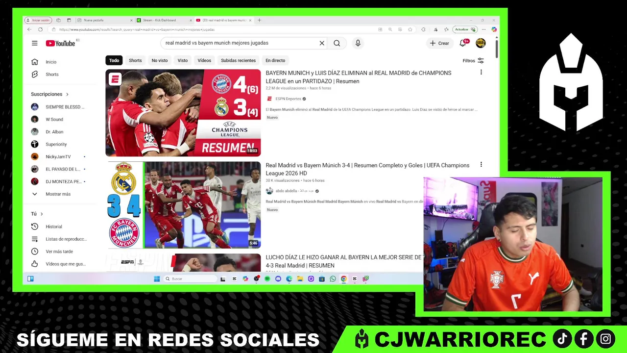Open BAYERN MUNICH y LUIS DÍAZ video title
Image resolution: width=627 pixels, height=353 pixels.
359,77
